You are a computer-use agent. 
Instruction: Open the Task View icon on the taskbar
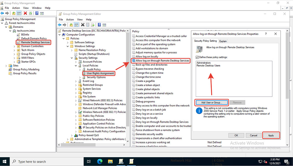point(88,161)
